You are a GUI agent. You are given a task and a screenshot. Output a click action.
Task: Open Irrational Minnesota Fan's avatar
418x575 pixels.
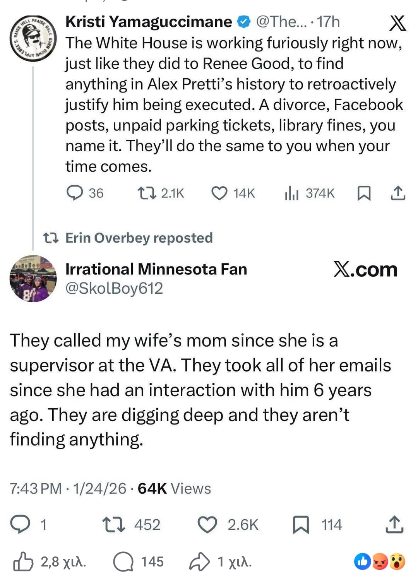coord(33,279)
